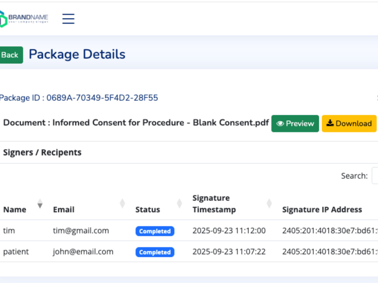Screen dimensions: 378x283
Task: Sort table by Status column arrow
Action: pyautogui.click(x=179, y=204)
